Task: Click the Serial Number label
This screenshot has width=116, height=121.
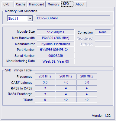Action: (x=25, y=56)
